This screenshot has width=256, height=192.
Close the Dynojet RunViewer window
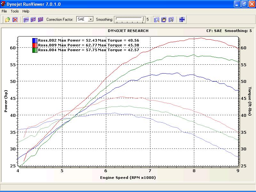coord(252,4)
